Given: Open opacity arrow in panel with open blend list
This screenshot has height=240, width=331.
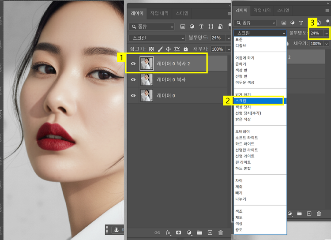Looking at the screenshot, I should [327, 33].
